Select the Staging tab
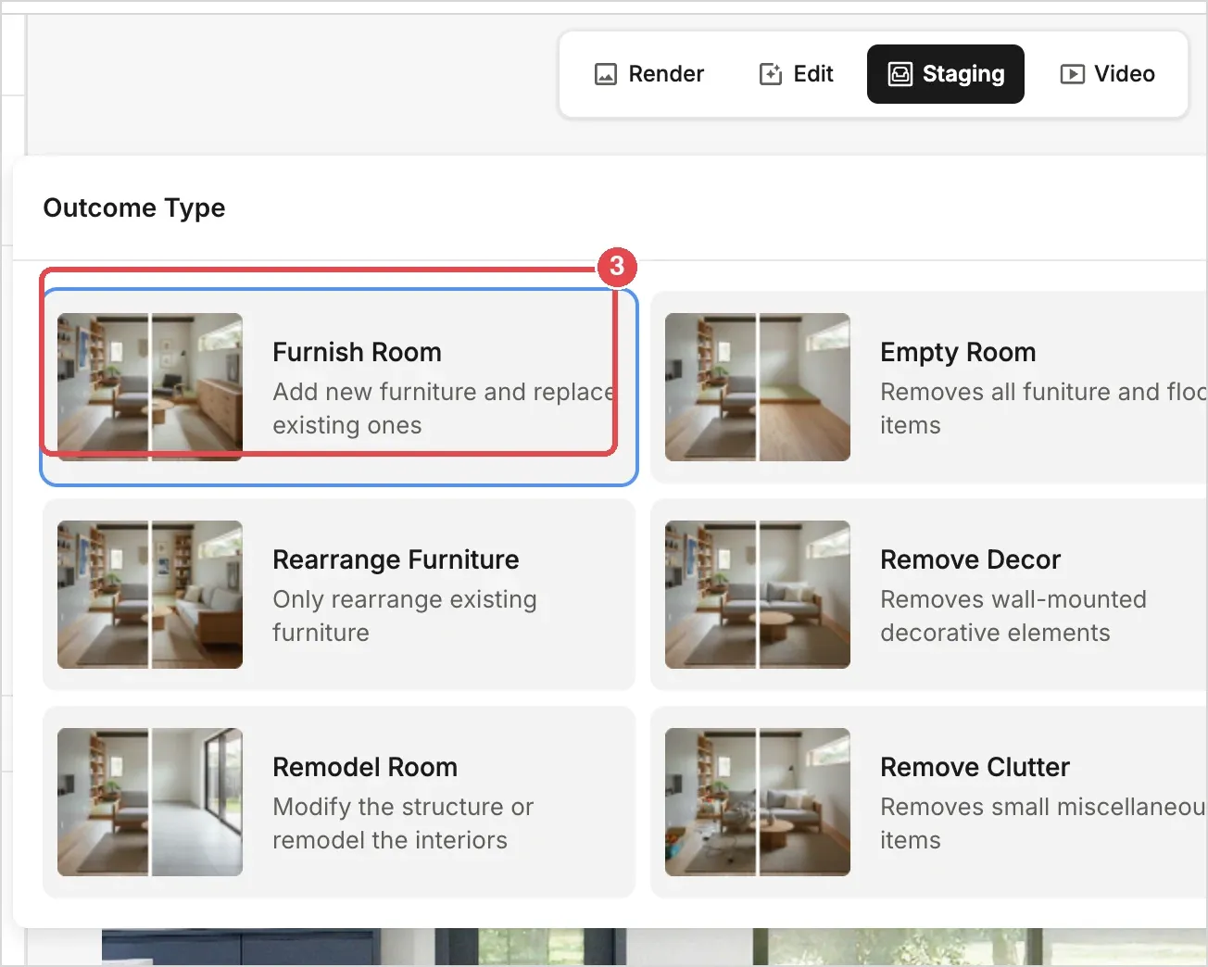 945,74
